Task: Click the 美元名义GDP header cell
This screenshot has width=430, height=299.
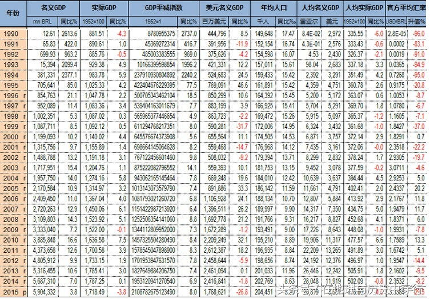Action: [x=224, y=8]
